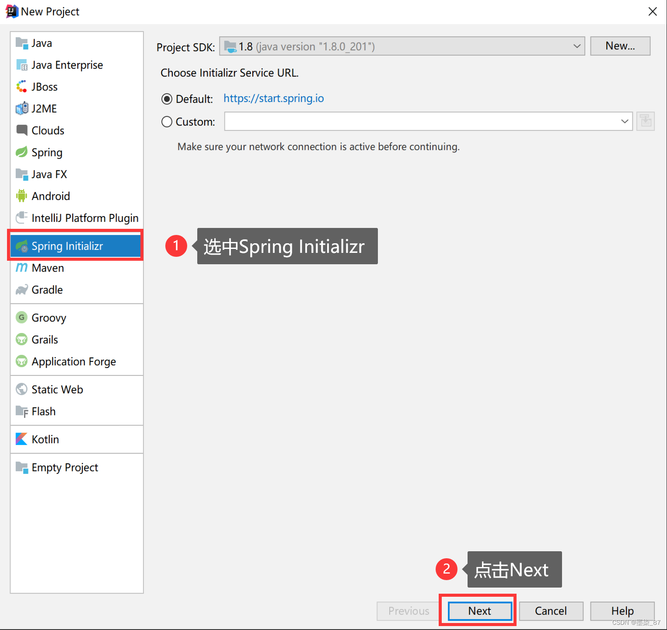Select the Default service URL radio button
The width and height of the screenshot is (667, 630).
pyautogui.click(x=167, y=99)
